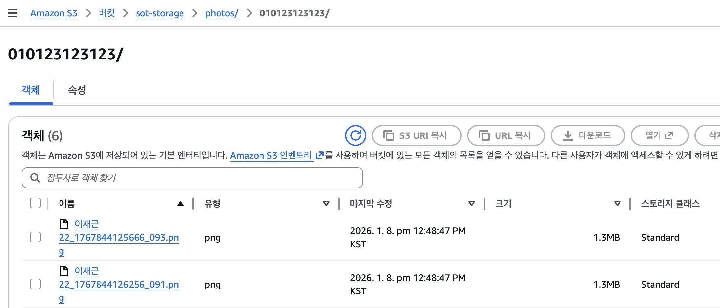Viewport: 720px width, 308px height.
Task: Check the box for the 093.png file
Action: click(x=35, y=237)
